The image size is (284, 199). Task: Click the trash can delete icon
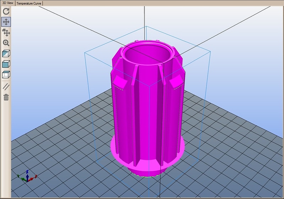coord(6,97)
